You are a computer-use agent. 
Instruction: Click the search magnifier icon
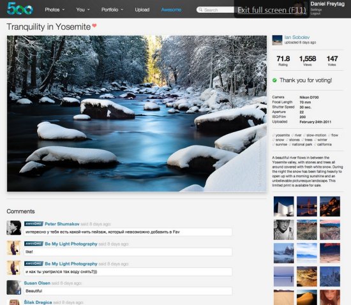click(x=200, y=10)
